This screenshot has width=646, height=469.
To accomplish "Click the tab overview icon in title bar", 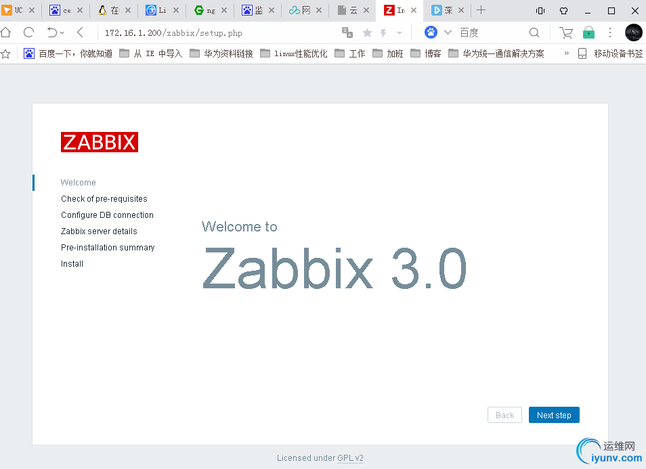I will [x=540, y=11].
